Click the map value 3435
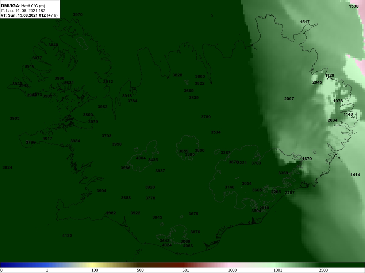The height and width of the screenshot is (273, 365). click(x=153, y=160)
